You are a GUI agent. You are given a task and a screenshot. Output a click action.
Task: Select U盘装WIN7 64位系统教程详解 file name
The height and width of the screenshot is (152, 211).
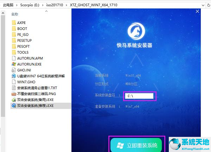(41, 76)
